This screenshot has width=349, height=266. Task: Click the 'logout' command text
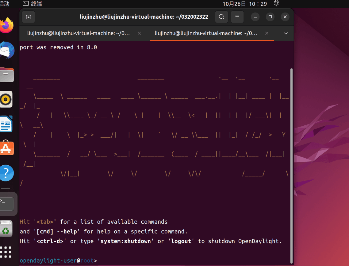tap(181, 241)
